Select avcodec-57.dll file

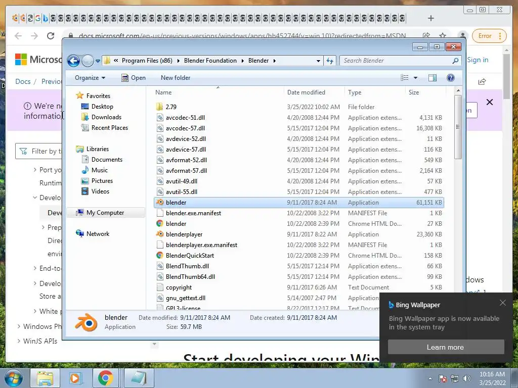pos(185,128)
